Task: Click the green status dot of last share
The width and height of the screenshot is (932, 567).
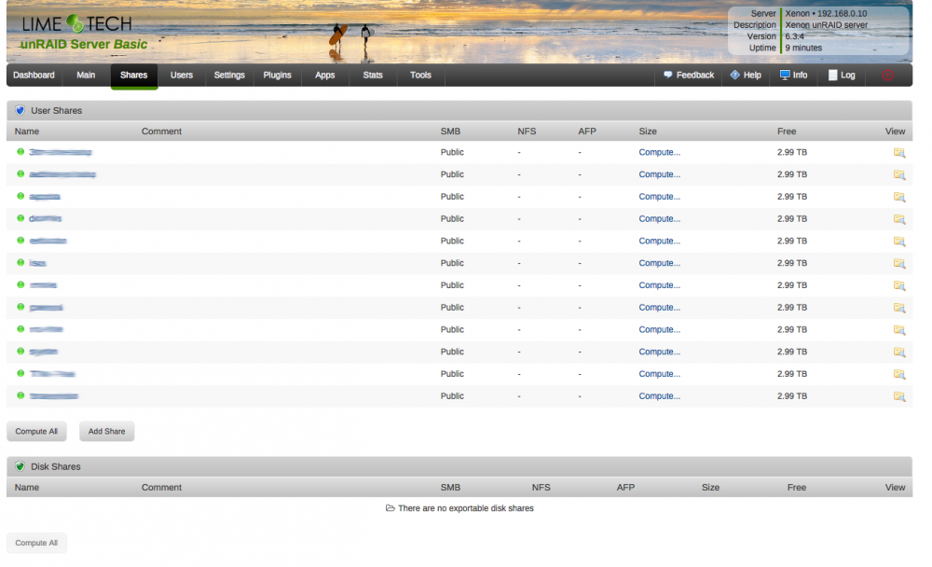Action: point(21,395)
